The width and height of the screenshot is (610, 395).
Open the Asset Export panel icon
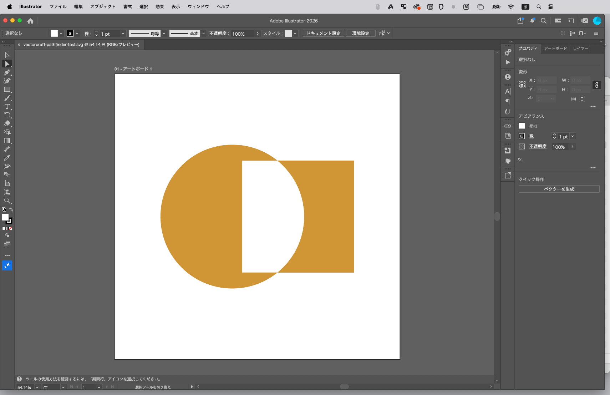point(508,175)
